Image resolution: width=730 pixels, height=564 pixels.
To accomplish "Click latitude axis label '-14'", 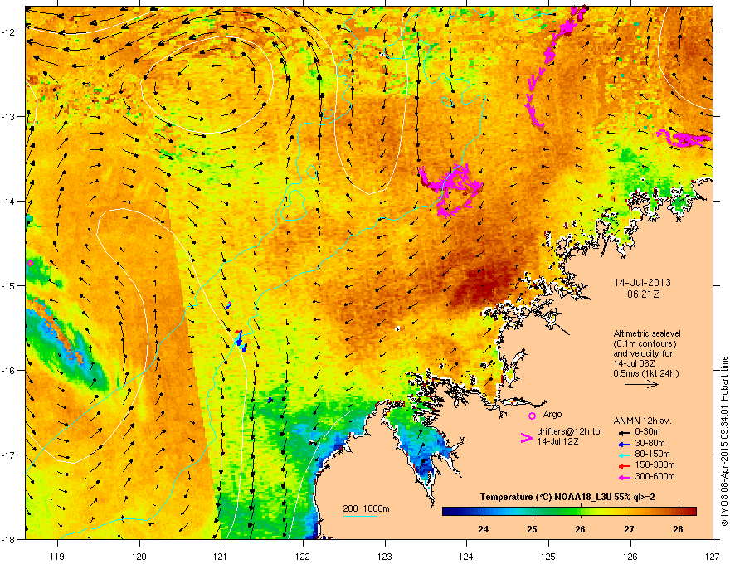I will coord(9,201).
